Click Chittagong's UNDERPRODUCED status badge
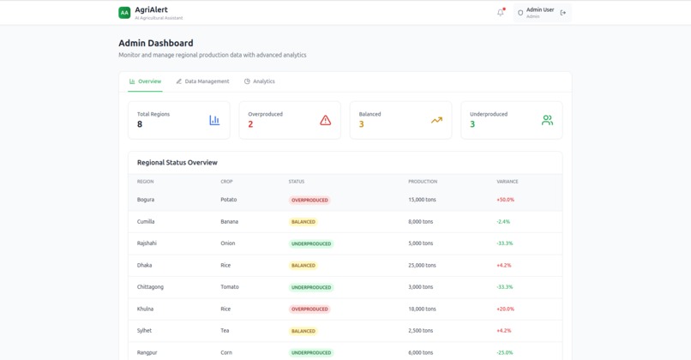Image resolution: width=691 pixels, height=360 pixels. pos(311,287)
